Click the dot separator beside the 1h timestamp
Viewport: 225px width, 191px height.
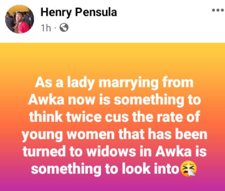tap(55, 28)
